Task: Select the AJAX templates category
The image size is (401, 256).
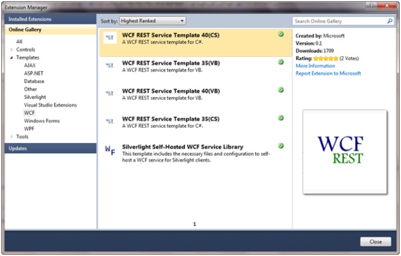Action: 29,66
